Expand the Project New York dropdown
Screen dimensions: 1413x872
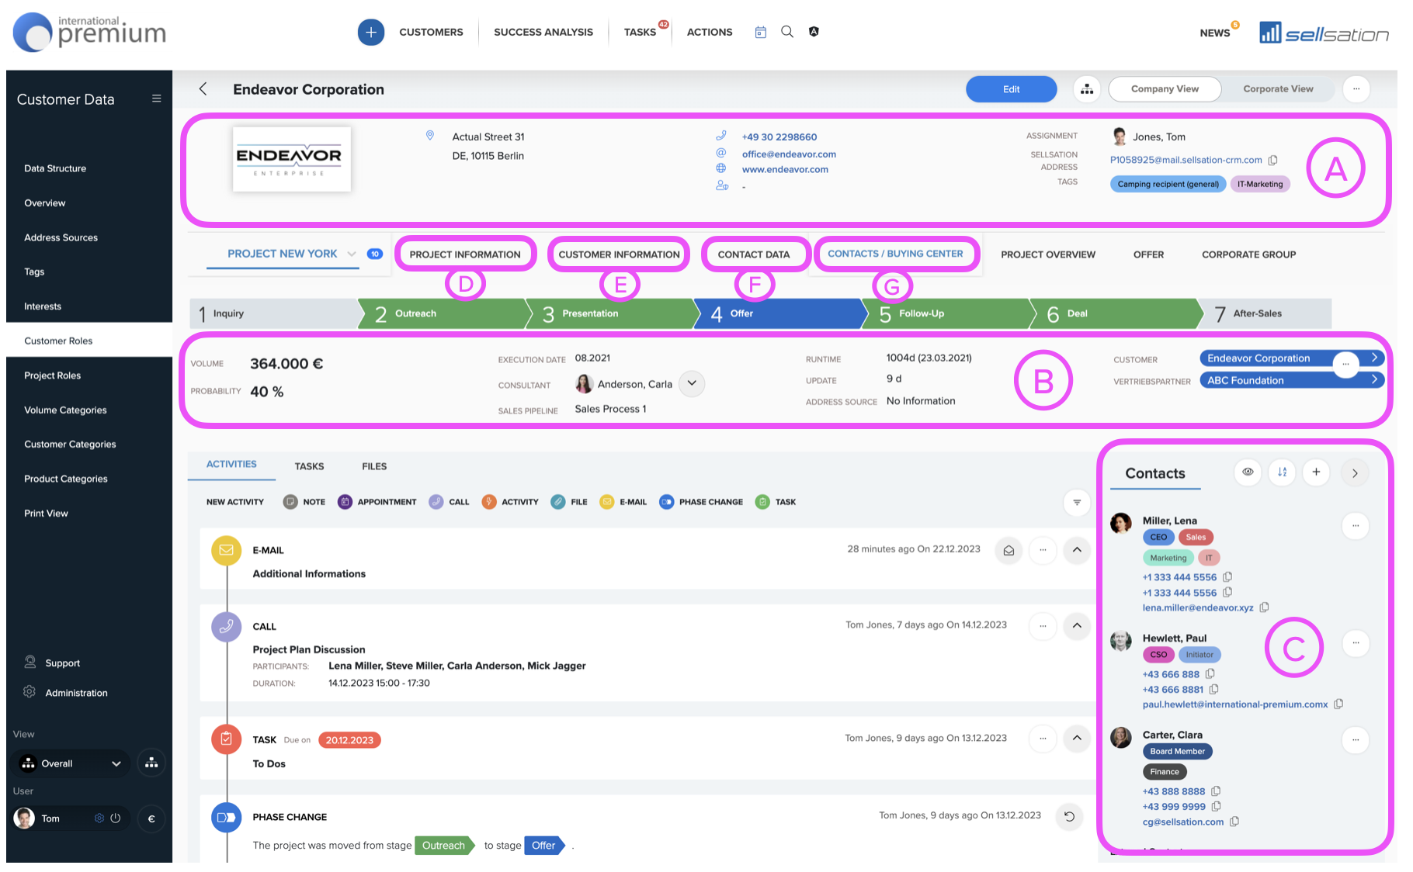tap(352, 254)
